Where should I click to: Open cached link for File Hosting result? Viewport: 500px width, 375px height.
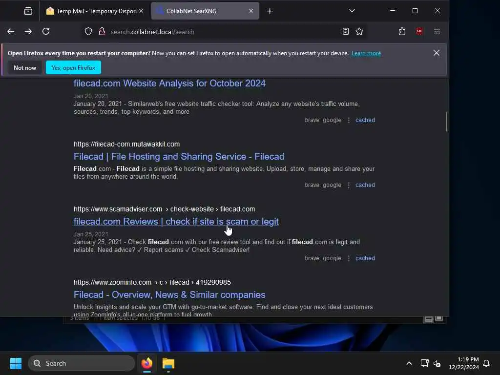click(x=365, y=185)
